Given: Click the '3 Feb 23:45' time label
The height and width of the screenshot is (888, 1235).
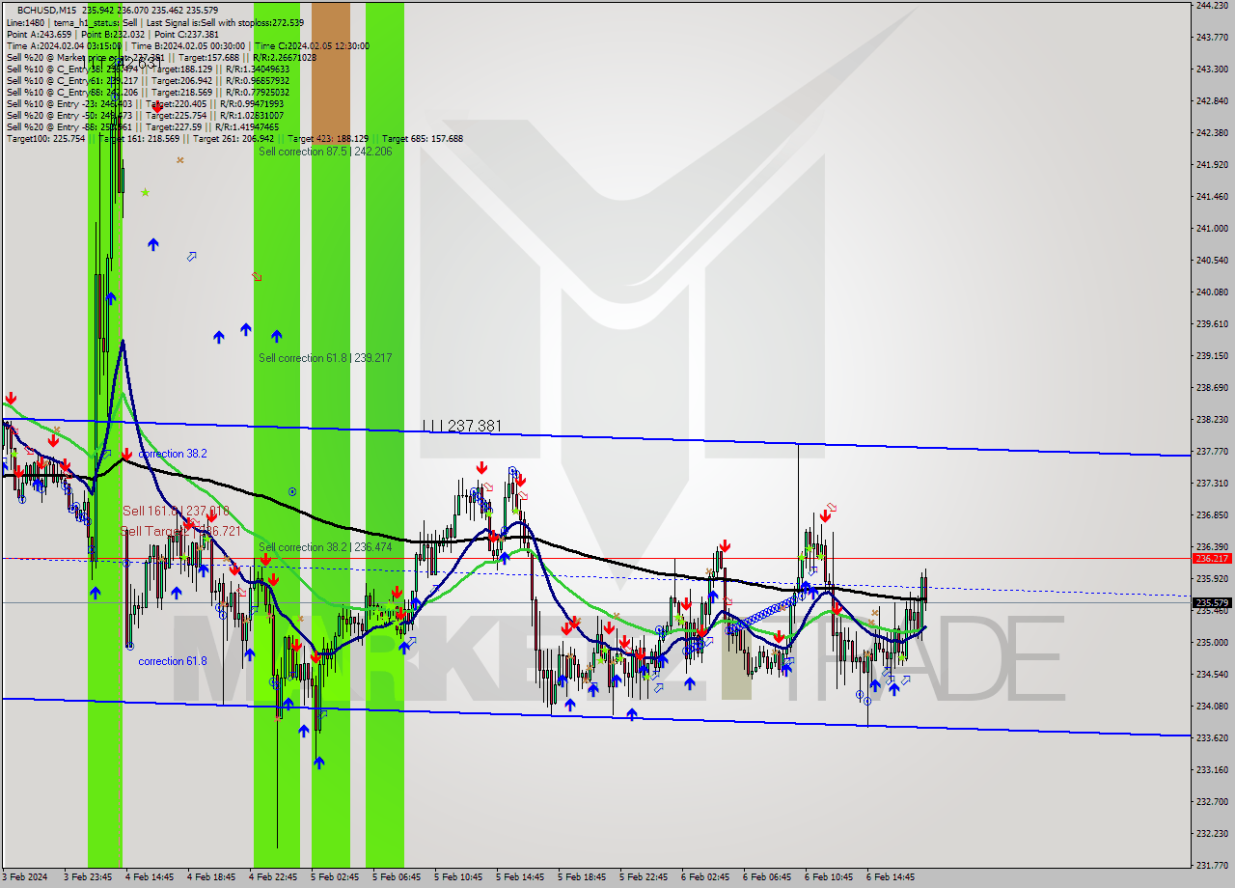Looking at the screenshot, I should click(x=89, y=877).
